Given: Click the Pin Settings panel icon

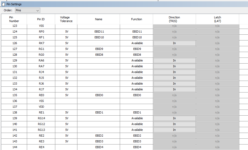Looking at the screenshot, I should 3,4.
